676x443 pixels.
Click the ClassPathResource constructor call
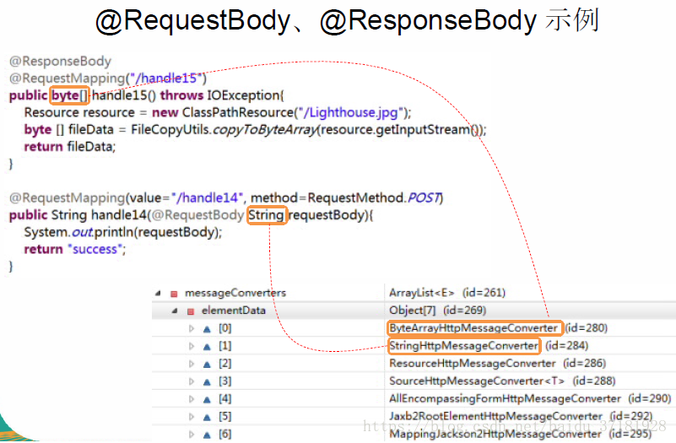(x=237, y=112)
